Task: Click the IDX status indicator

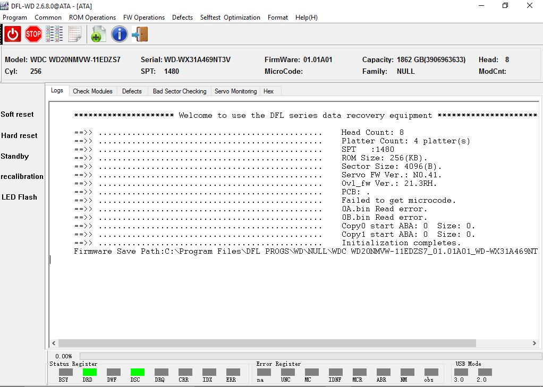Action: [209, 372]
